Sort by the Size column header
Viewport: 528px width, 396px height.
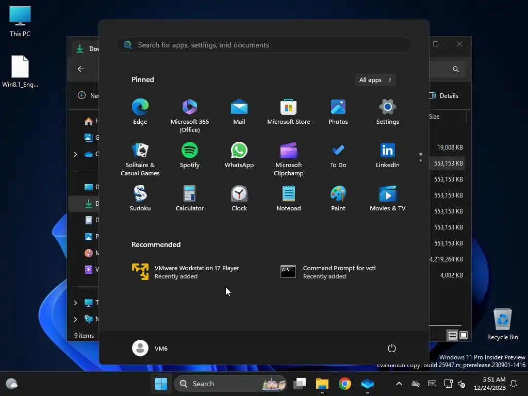pos(434,117)
